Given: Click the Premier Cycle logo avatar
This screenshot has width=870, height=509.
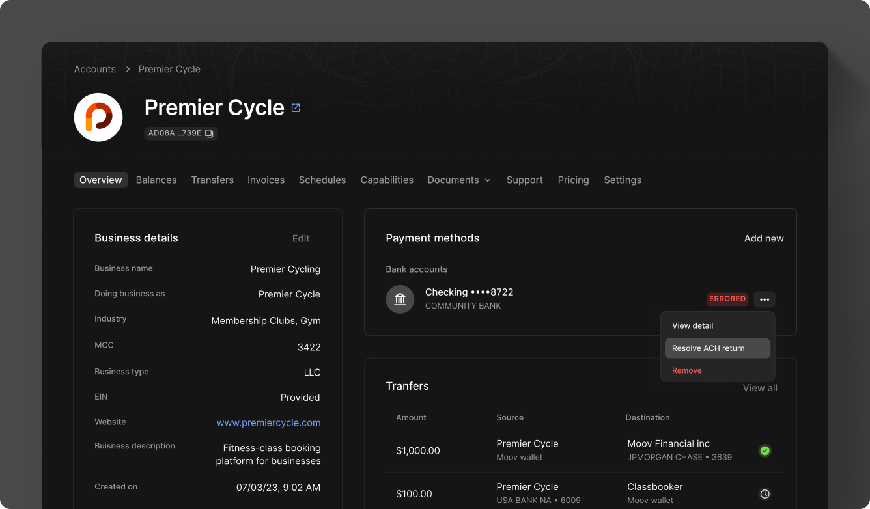Looking at the screenshot, I should tap(98, 117).
